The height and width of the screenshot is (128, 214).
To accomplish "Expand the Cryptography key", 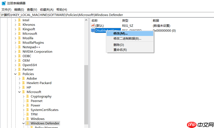I will click(24, 97).
